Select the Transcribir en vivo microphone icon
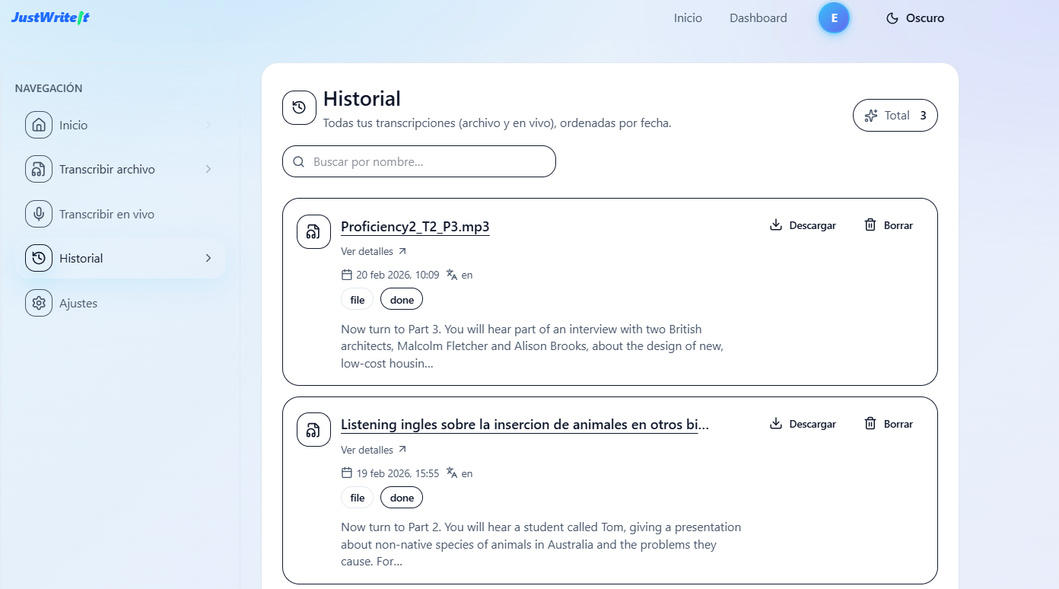 [39, 215]
